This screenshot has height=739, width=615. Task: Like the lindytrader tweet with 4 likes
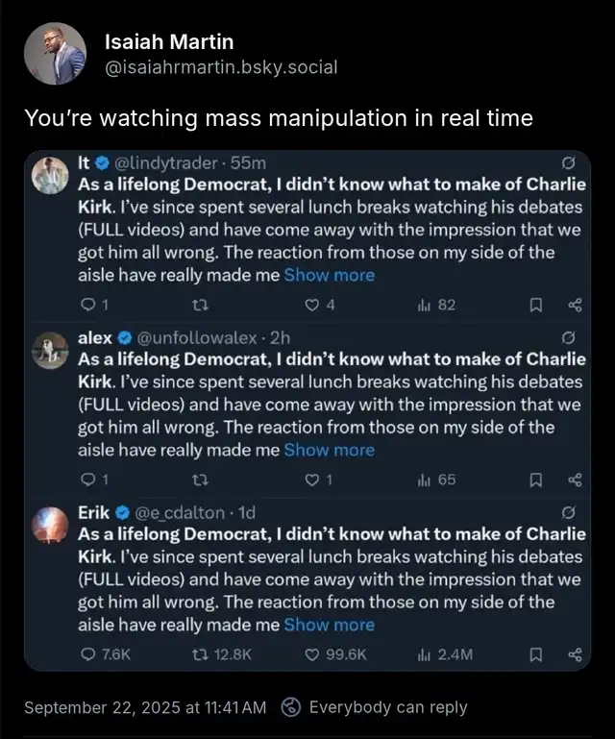click(311, 306)
